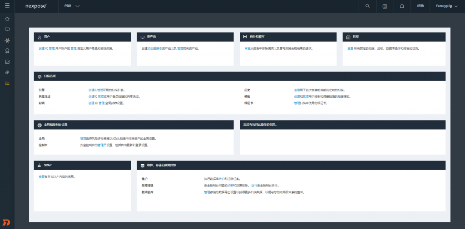Open Assets monitor icon in sidebar
Viewport: 465px width, 229px height.
[7, 29]
